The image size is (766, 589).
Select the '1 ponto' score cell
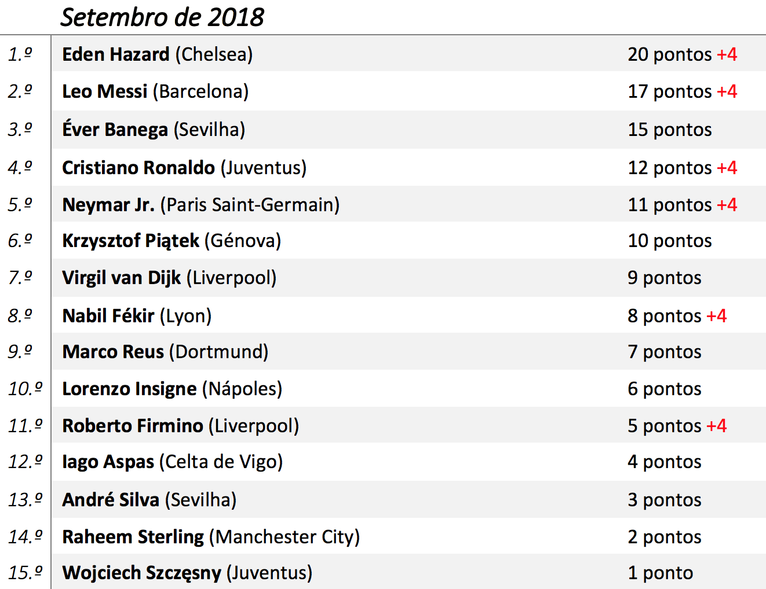tap(660, 573)
